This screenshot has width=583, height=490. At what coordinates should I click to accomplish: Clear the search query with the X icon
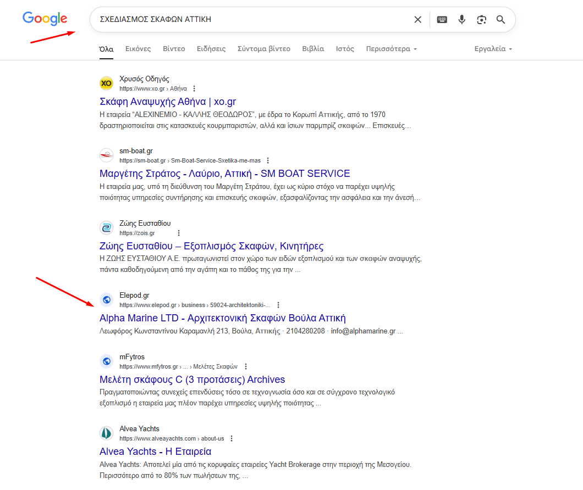[x=418, y=19]
